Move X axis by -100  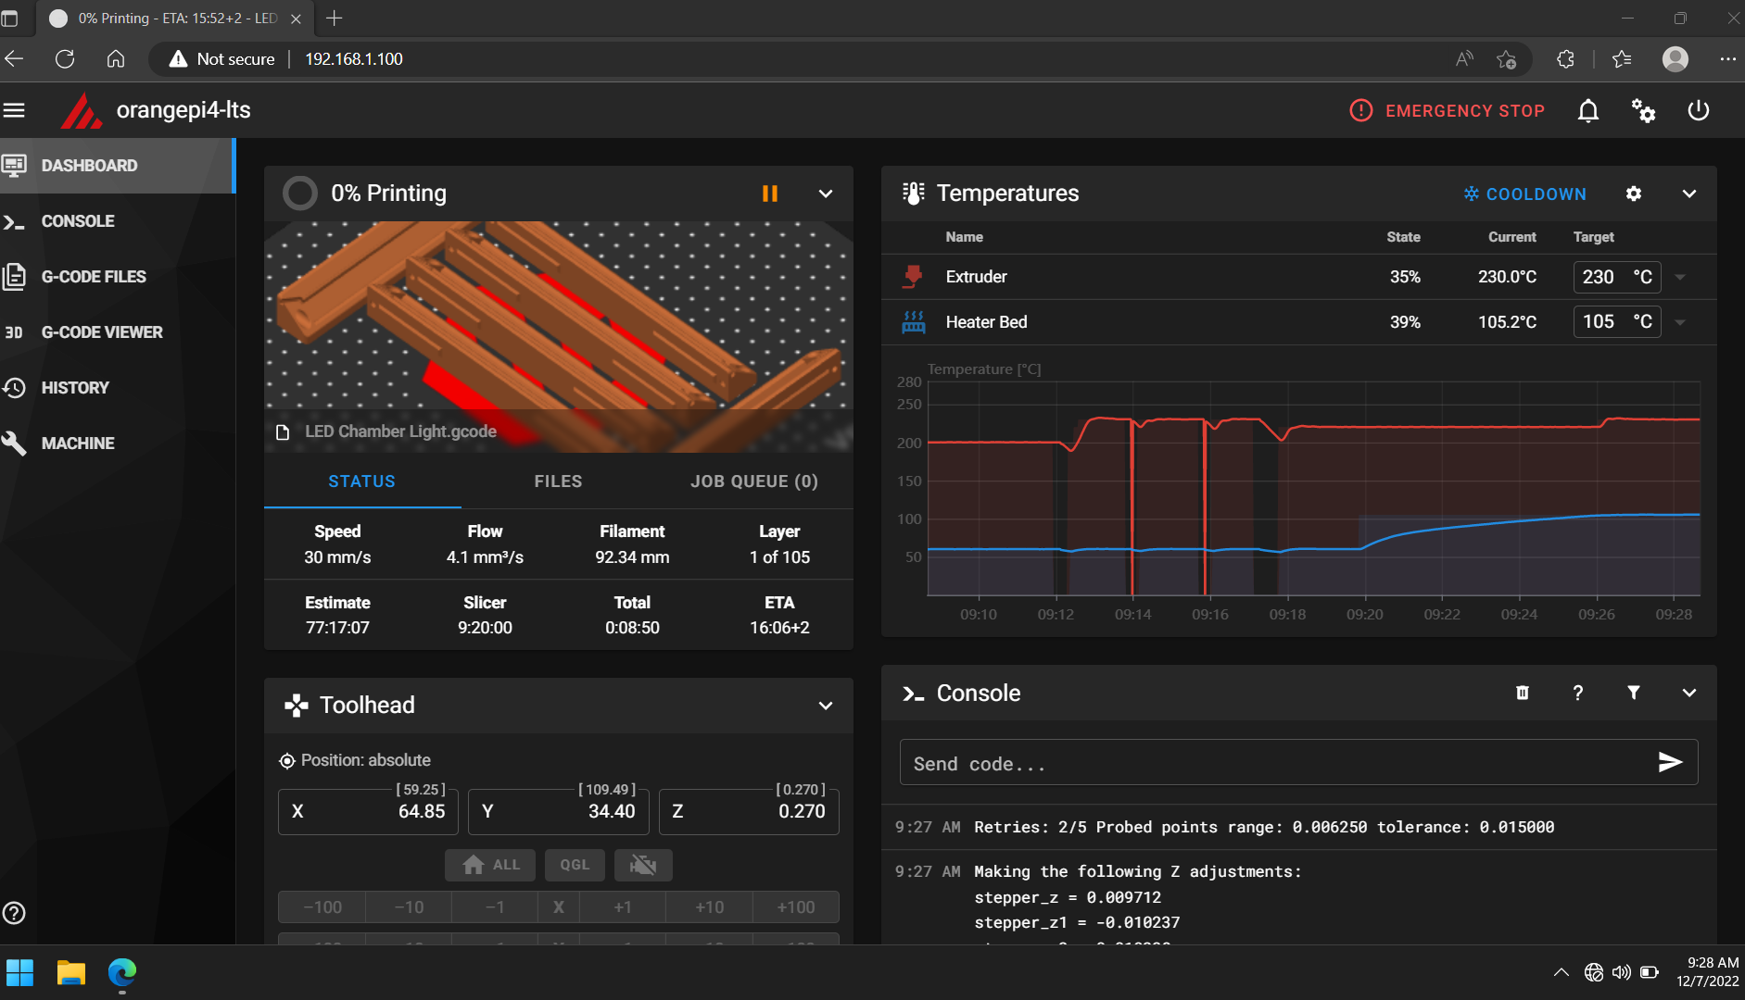click(x=322, y=907)
